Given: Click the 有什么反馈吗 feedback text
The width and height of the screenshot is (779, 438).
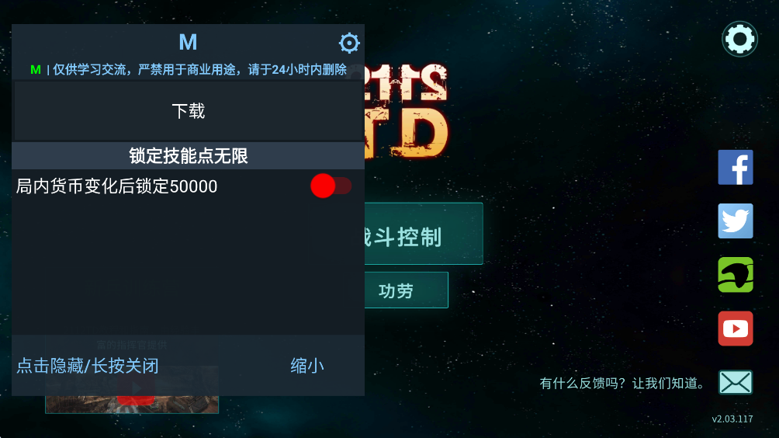Looking at the screenshot, I should tap(621, 384).
